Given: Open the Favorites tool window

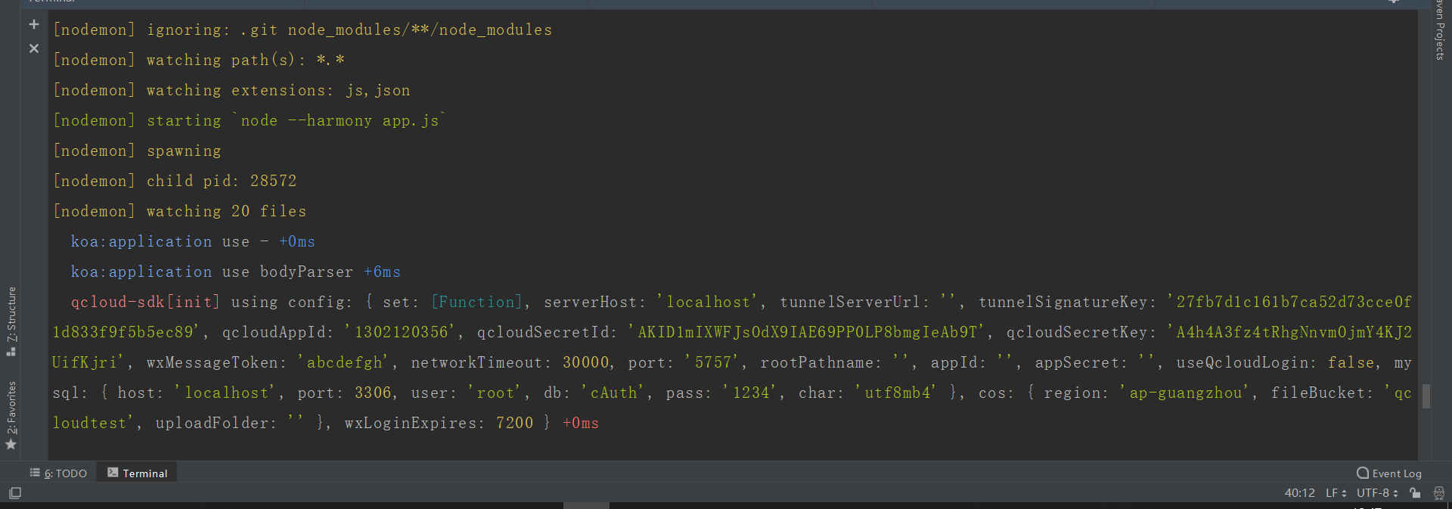Looking at the screenshot, I should click(11, 414).
